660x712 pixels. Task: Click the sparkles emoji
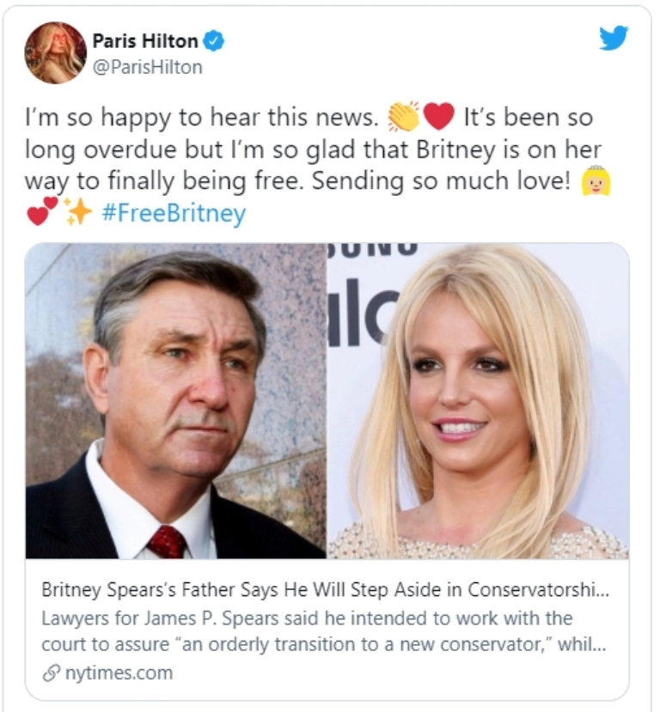77,212
